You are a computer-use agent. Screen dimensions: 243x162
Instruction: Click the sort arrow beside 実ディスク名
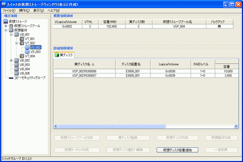point(93,64)
